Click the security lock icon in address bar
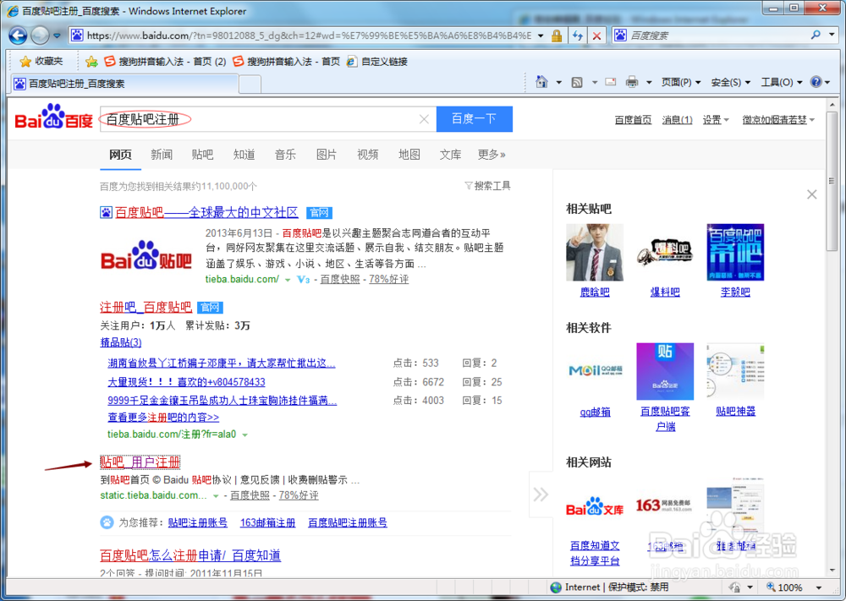This screenshot has height=601, width=846. tap(557, 36)
